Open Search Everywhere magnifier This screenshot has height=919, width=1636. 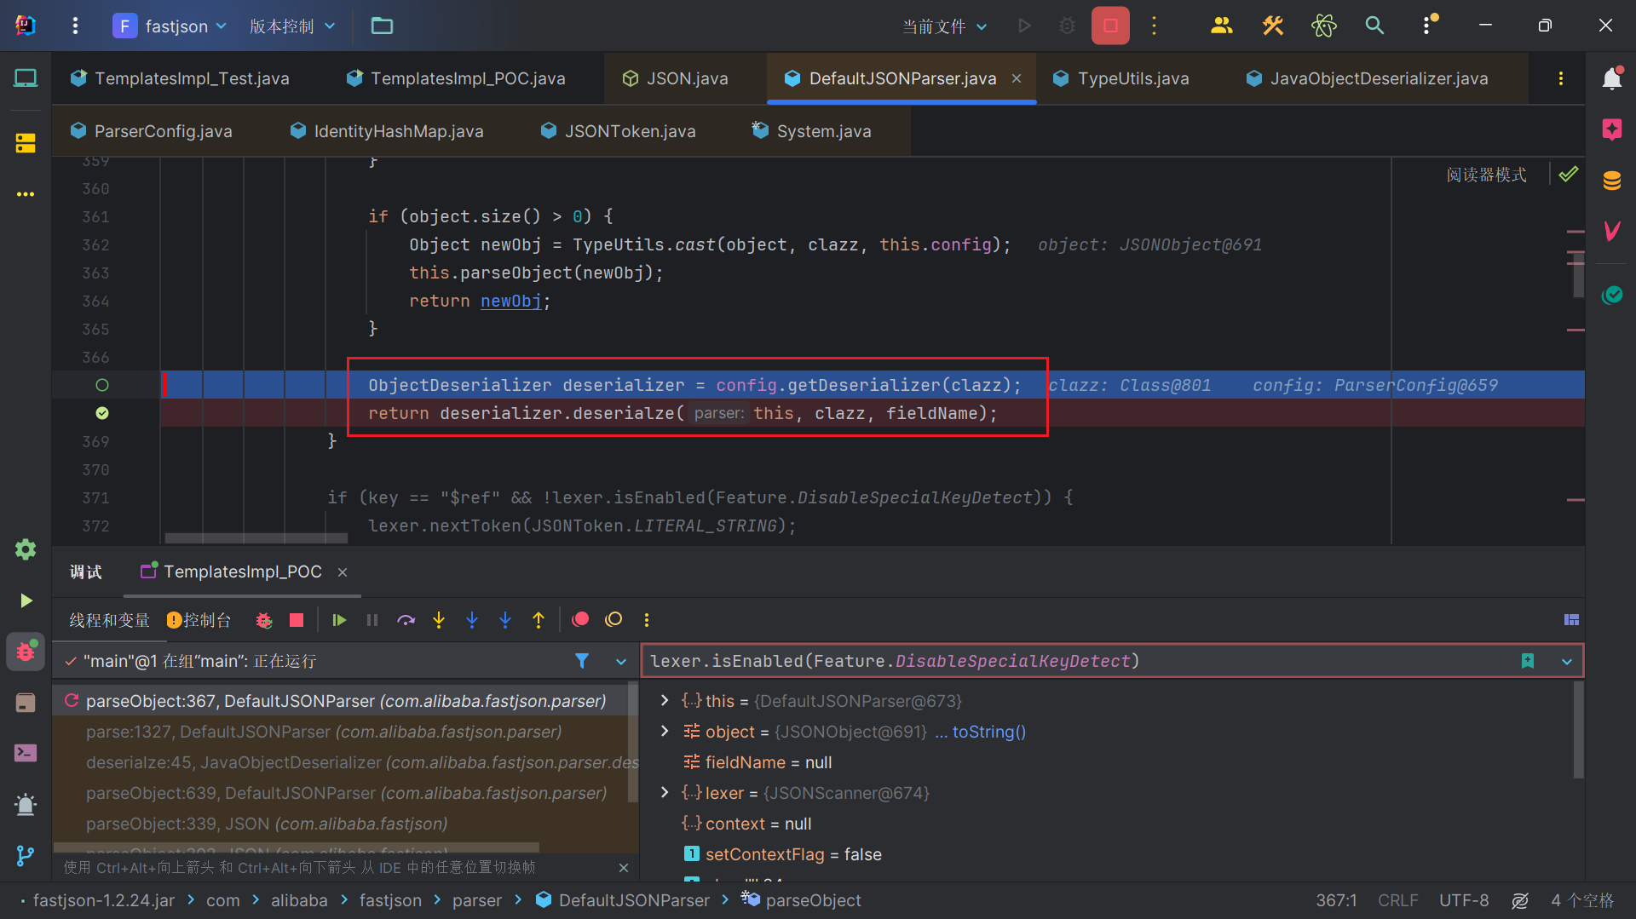(1374, 26)
